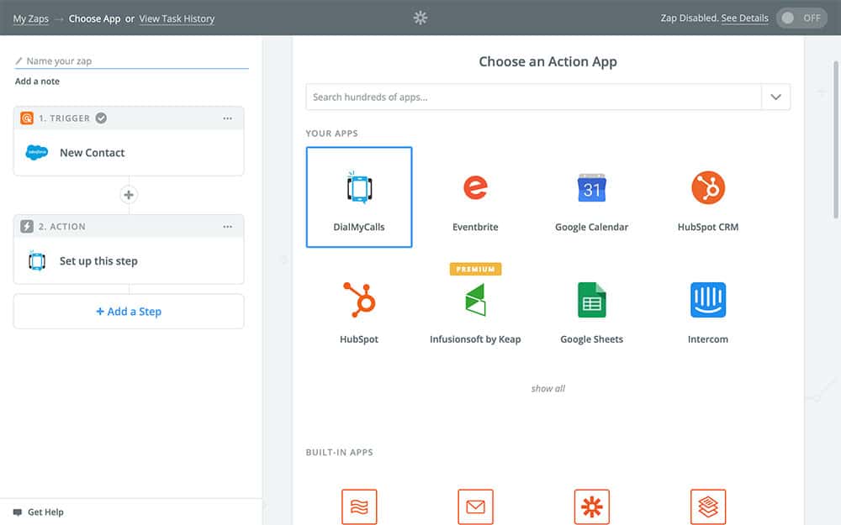The image size is (841, 525).
Task: Click the Name your zap field
Action: 135,61
